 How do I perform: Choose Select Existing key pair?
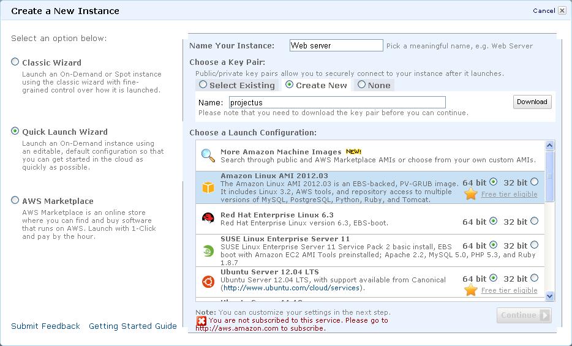pos(203,85)
